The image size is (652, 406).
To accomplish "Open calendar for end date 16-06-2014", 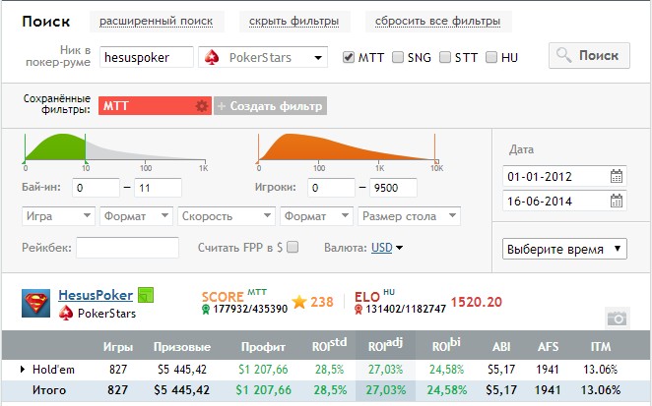I will (x=617, y=202).
